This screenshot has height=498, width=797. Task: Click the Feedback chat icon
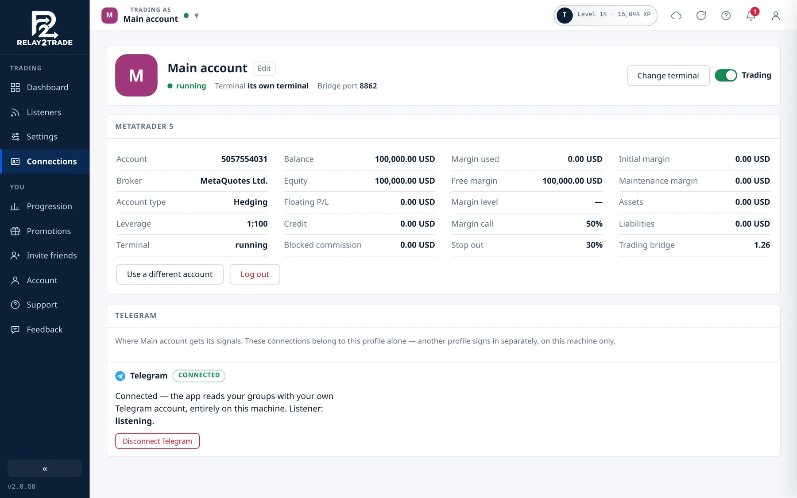15,329
